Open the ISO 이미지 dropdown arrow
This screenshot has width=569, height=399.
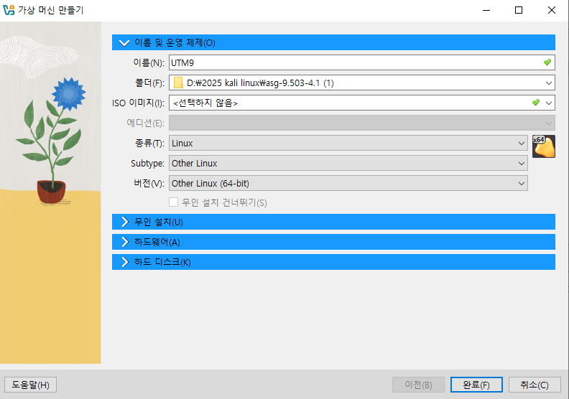click(549, 103)
